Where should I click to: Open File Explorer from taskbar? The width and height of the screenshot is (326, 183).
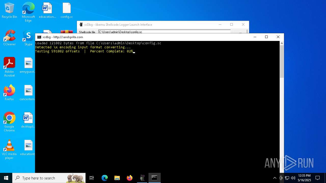tap(117, 178)
